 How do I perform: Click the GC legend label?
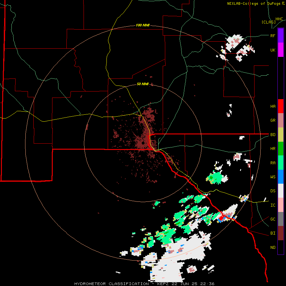point(273,219)
